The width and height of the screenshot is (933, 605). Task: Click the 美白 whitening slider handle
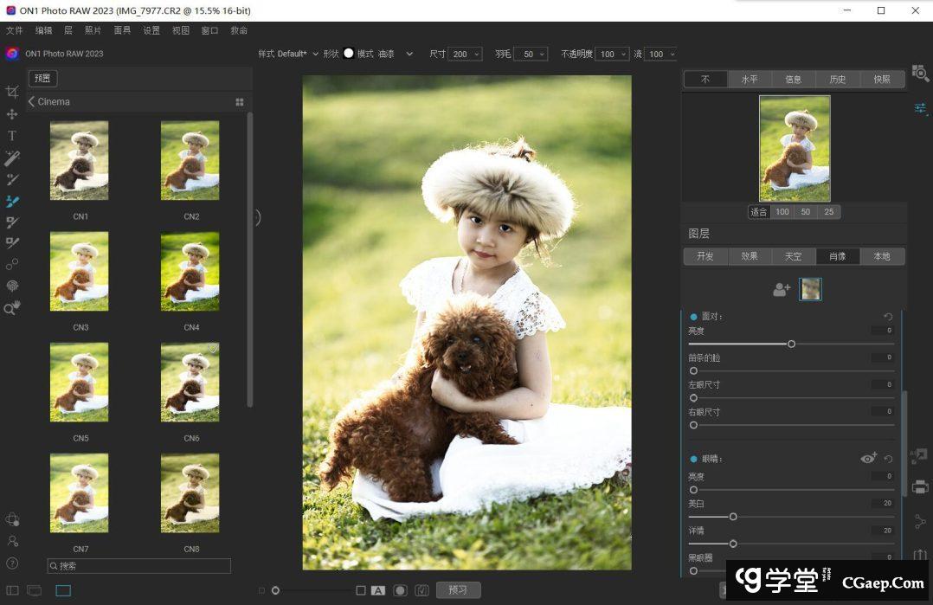point(733,517)
